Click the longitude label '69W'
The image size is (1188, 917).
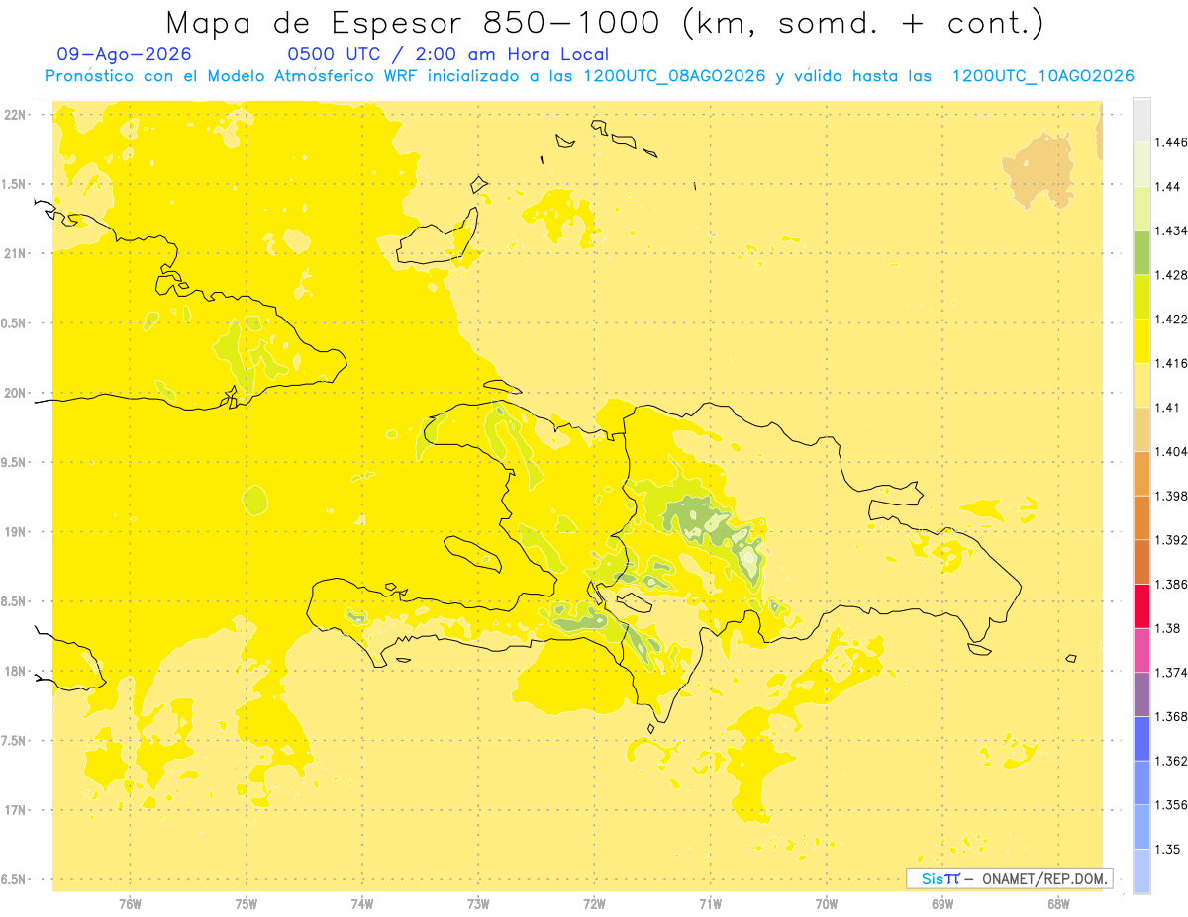(x=942, y=904)
